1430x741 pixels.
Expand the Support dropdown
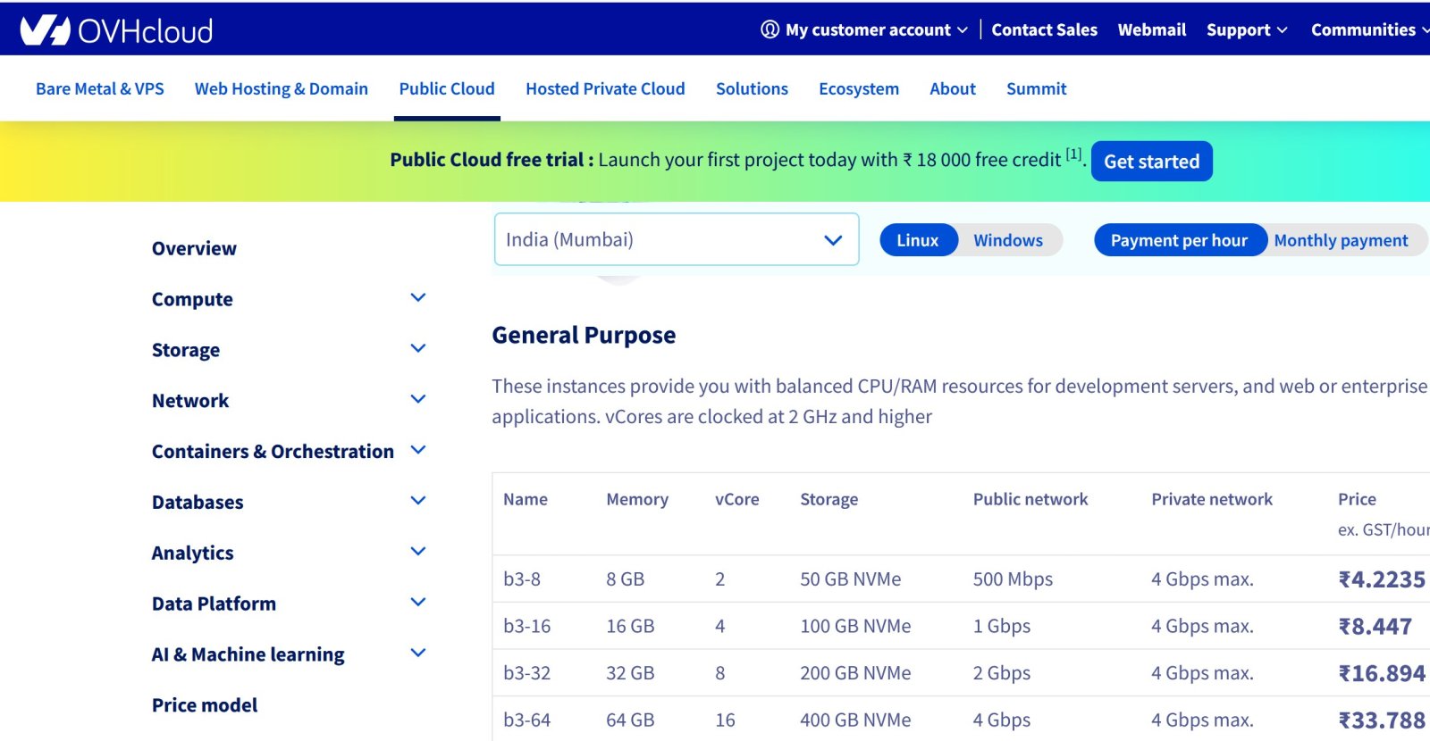point(1246,29)
